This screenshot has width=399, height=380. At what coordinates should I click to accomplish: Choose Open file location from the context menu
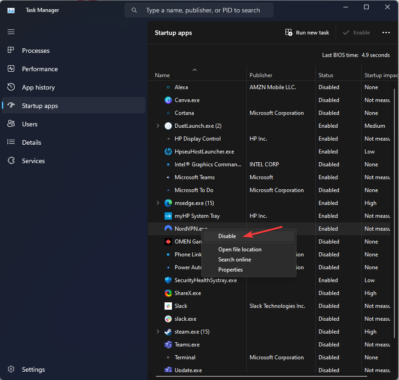coord(239,249)
